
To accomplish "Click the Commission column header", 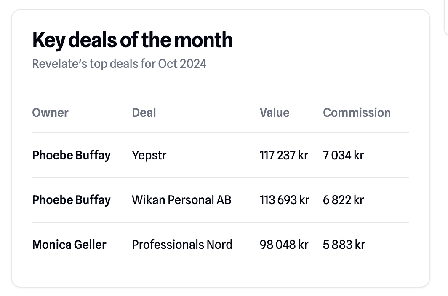I will tap(357, 113).
